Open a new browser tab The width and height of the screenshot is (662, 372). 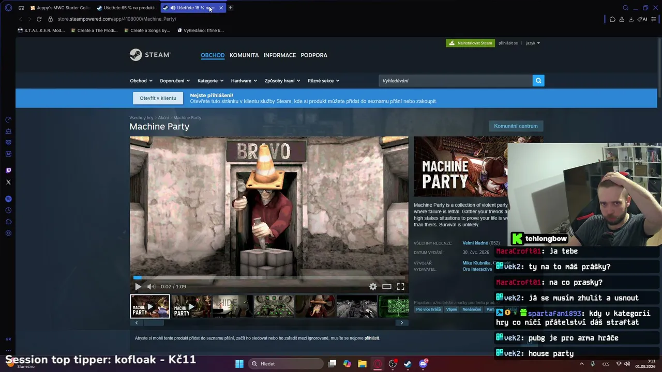[231, 8]
